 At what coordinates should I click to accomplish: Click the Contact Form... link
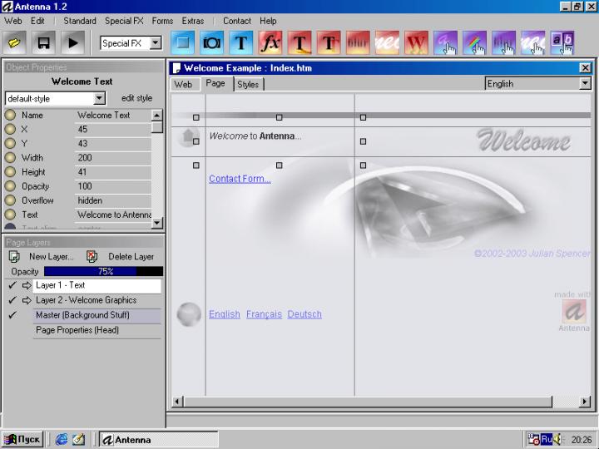point(240,179)
